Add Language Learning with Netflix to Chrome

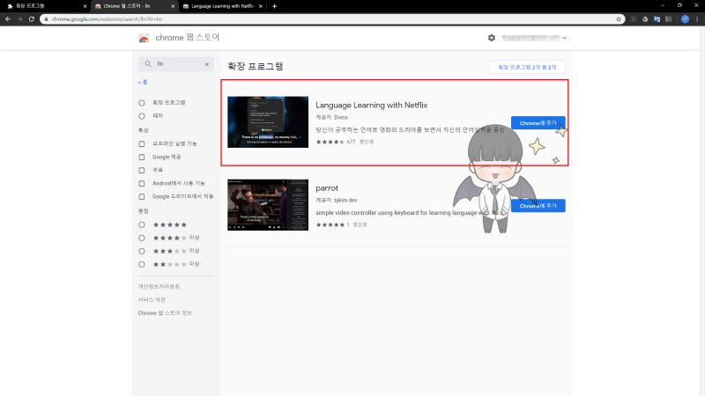coord(538,123)
